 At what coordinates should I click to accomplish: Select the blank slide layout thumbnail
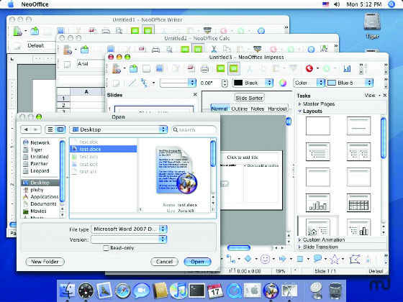pos(318,126)
